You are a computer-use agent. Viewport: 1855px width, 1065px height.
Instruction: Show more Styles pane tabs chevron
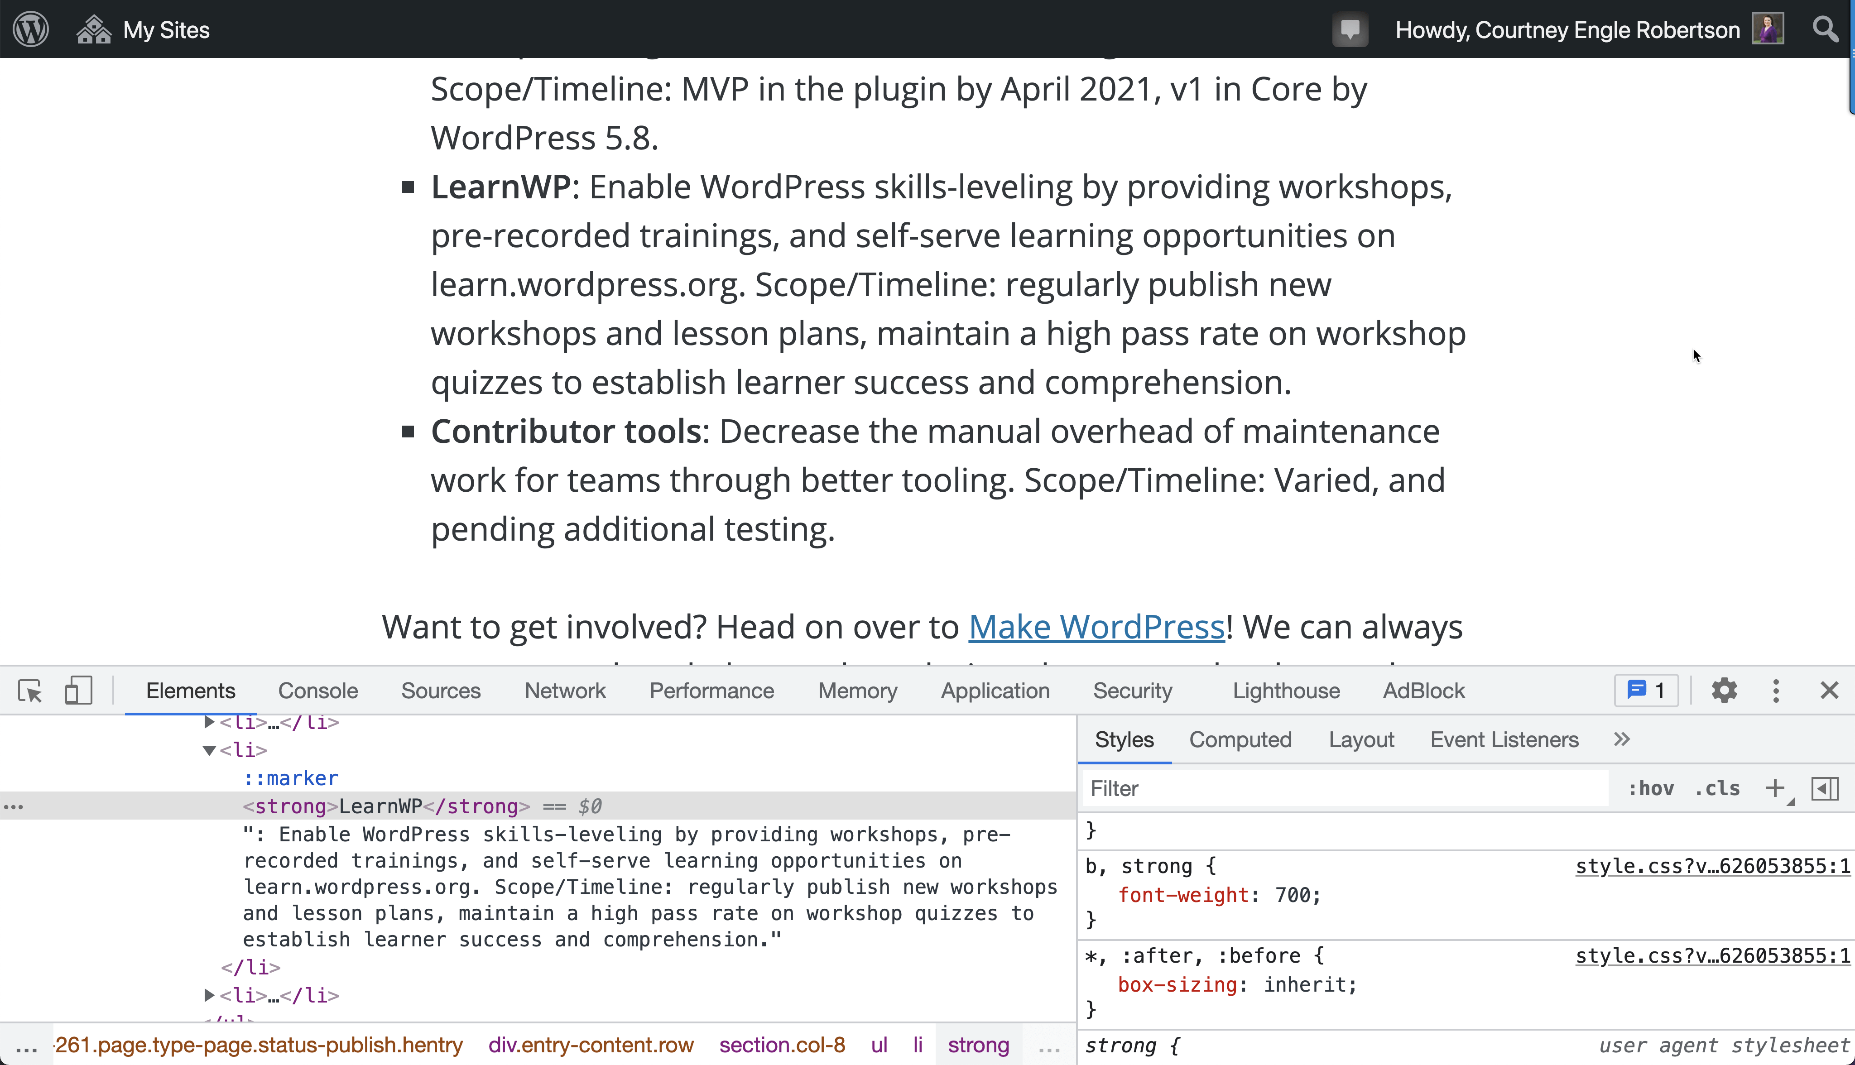1622,739
